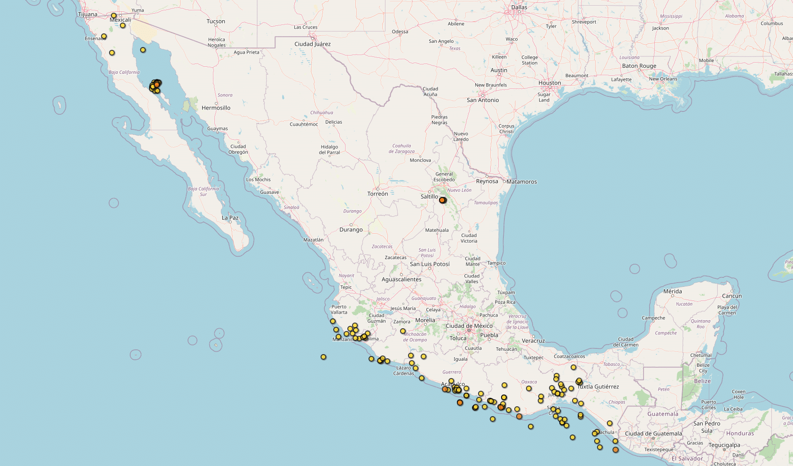The height and width of the screenshot is (466, 793).
Task: Select the Guaymas label
Action: pyautogui.click(x=218, y=128)
